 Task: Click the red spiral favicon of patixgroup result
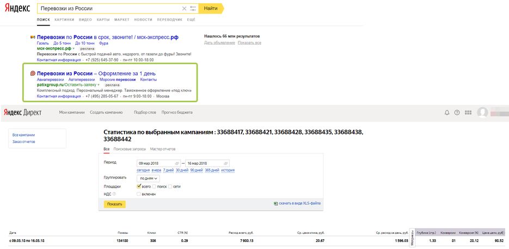[x=33, y=73]
